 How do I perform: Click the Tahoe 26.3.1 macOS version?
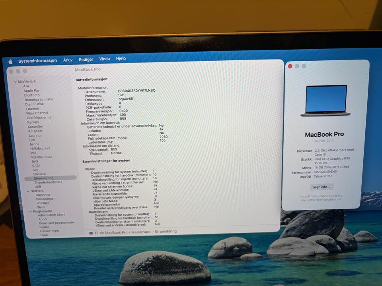pyautogui.click(x=323, y=176)
